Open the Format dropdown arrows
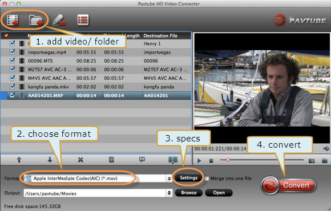Viewport: 331px width, 211px height. coord(169,178)
